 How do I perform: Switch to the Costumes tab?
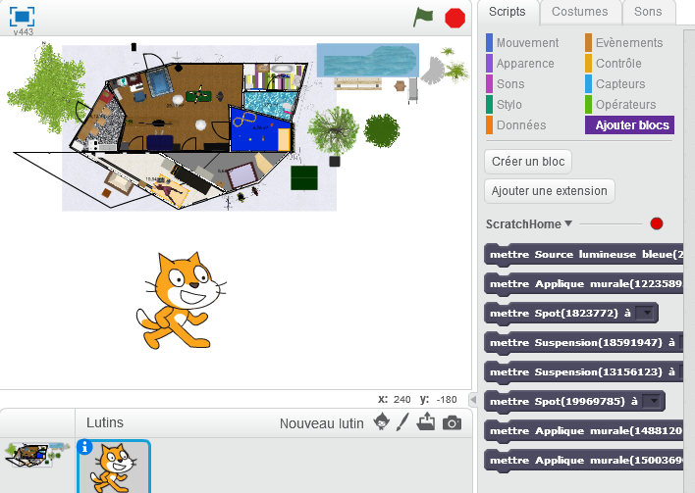point(579,12)
